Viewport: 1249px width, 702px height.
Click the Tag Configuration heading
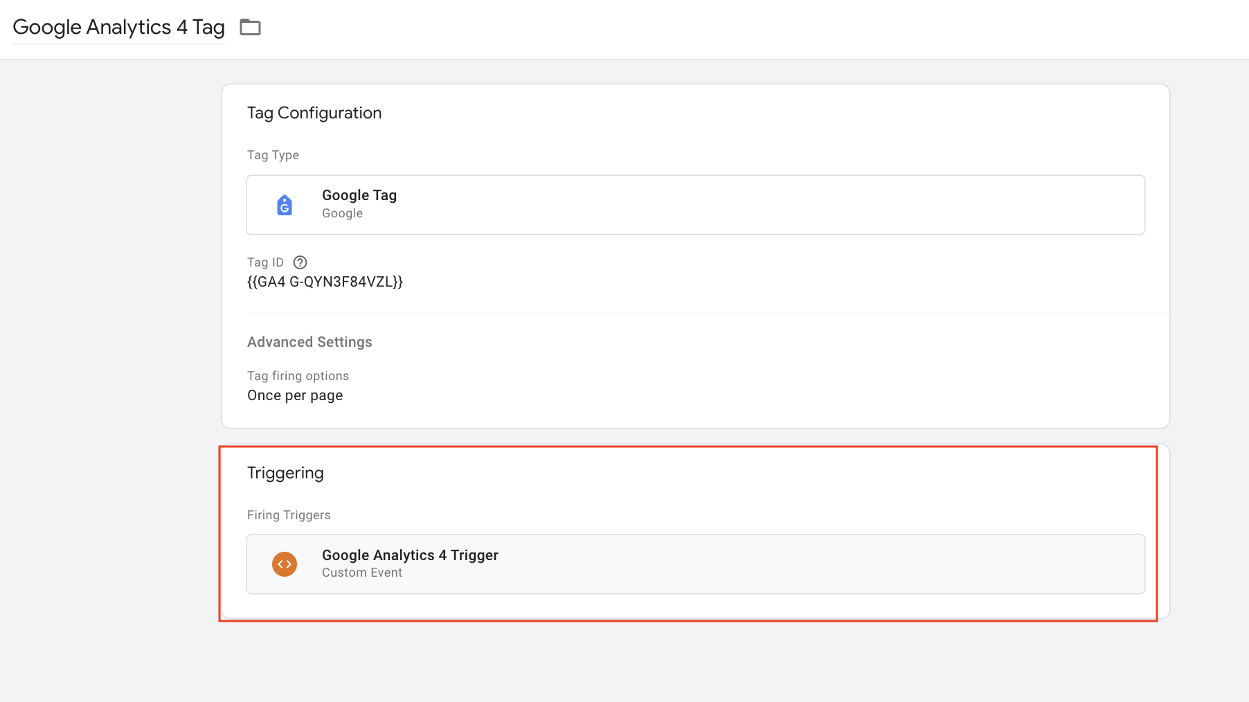pos(314,113)
